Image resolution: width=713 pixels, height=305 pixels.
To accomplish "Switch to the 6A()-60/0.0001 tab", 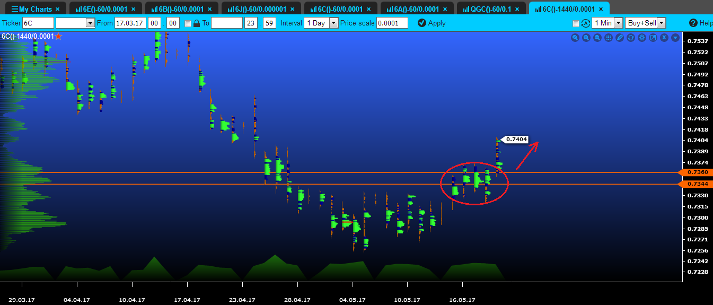I will [417, 9].
